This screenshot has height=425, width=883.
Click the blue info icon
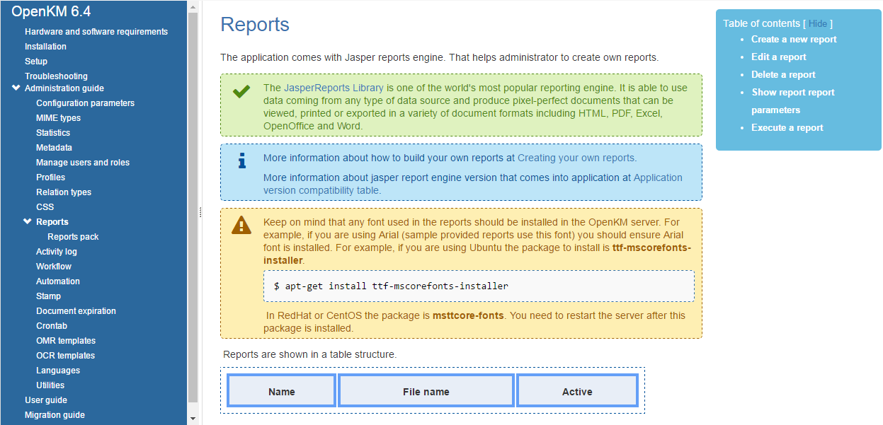click(x=242, y=161)
